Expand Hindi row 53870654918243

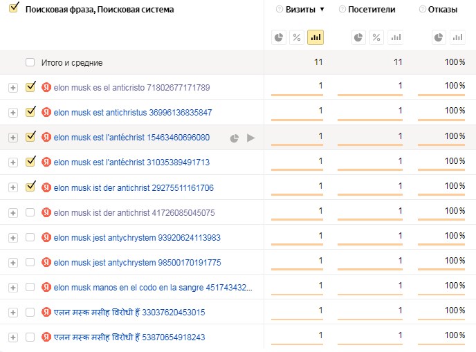[x=12, y=337]
